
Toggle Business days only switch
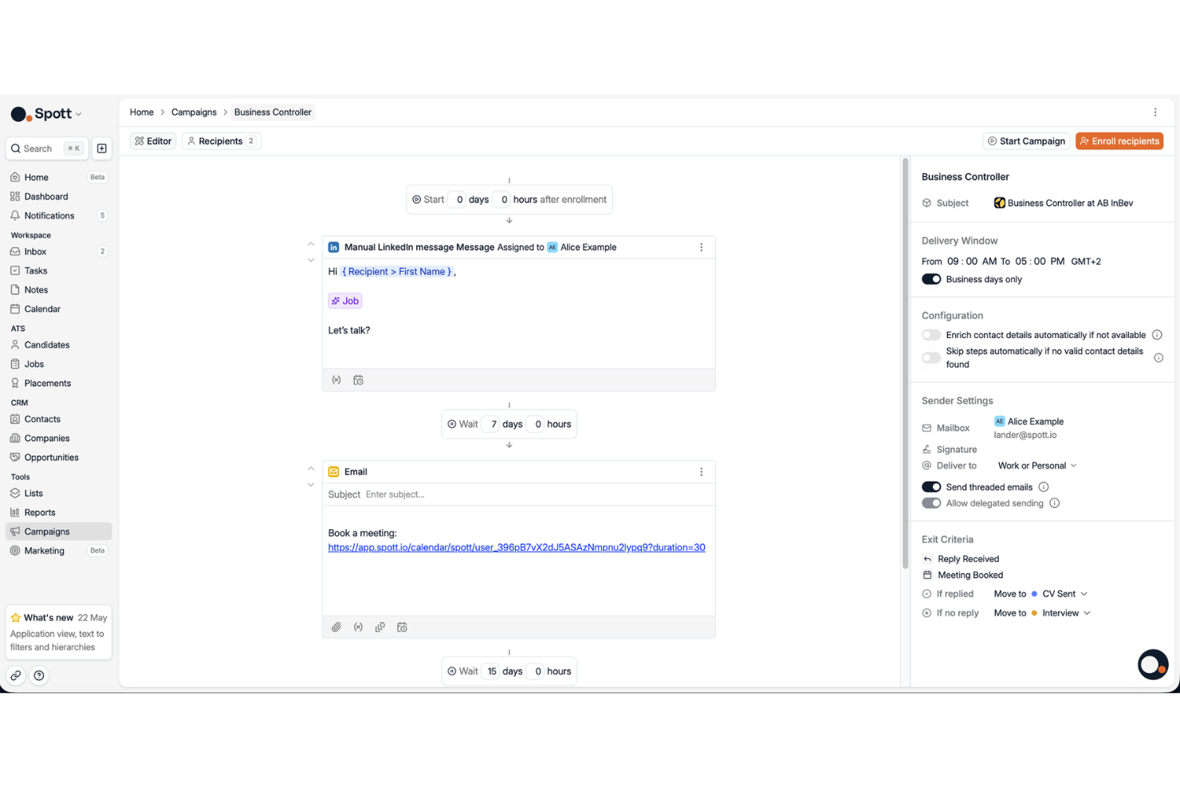[x=931, y=279]
